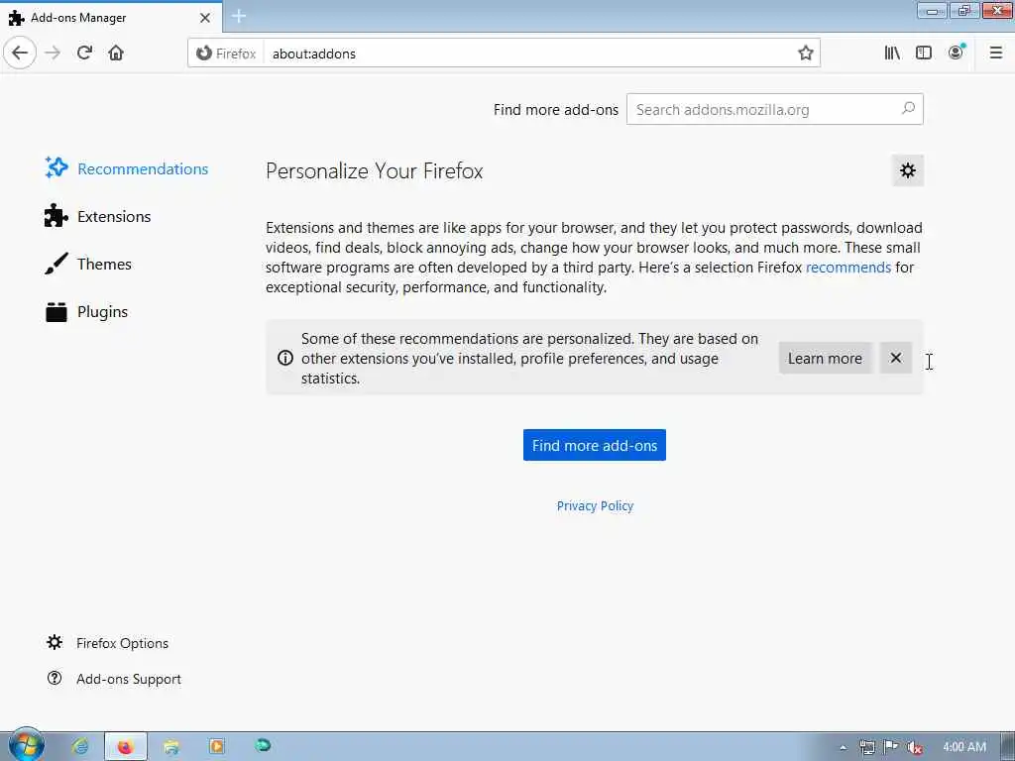Close the Add-ons Manager tab
This screenshot has height=761, width=1015.
click(x=205, y=18)
